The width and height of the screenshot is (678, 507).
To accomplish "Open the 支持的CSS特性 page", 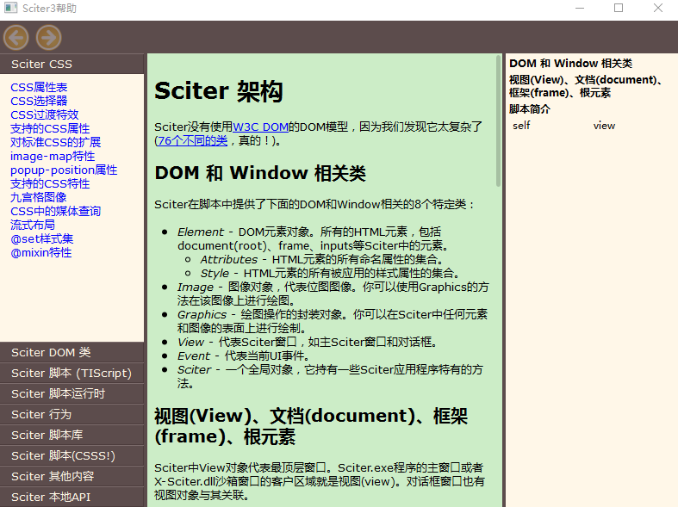I will tap(50, 184).
